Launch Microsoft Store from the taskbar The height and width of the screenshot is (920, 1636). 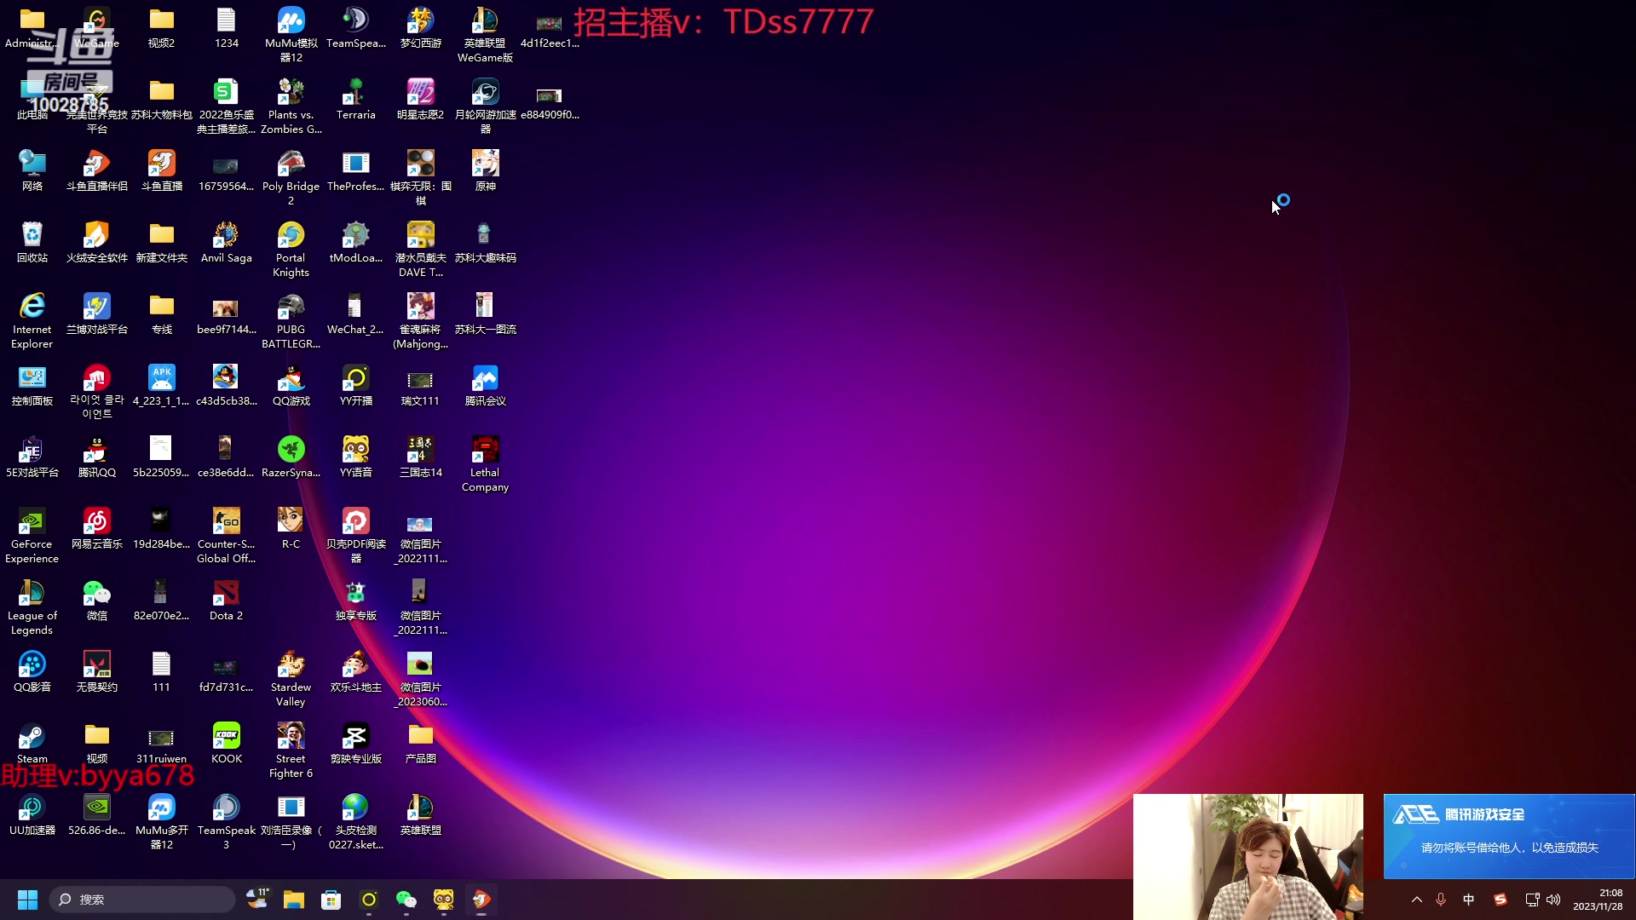click(331, 900)
